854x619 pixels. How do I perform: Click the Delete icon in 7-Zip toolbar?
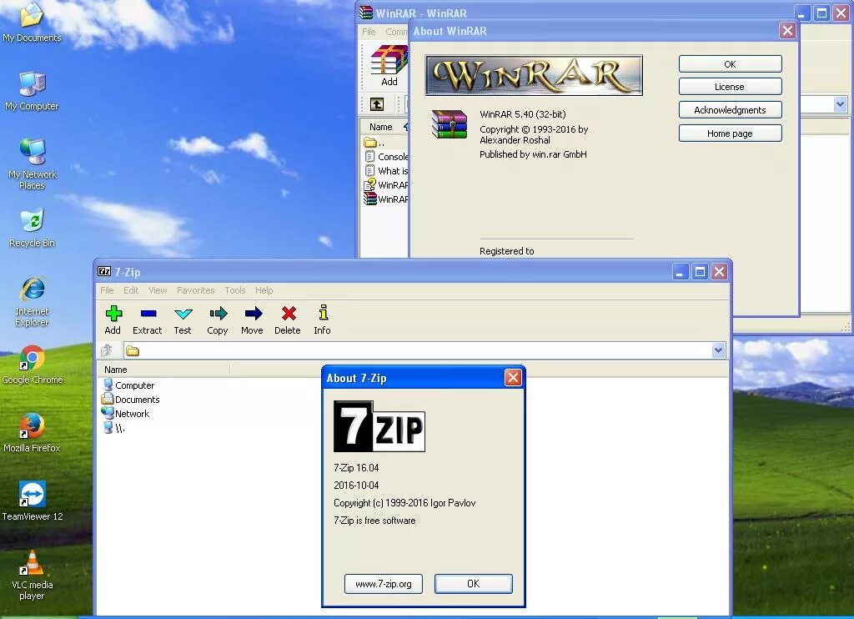pos(289,314)
